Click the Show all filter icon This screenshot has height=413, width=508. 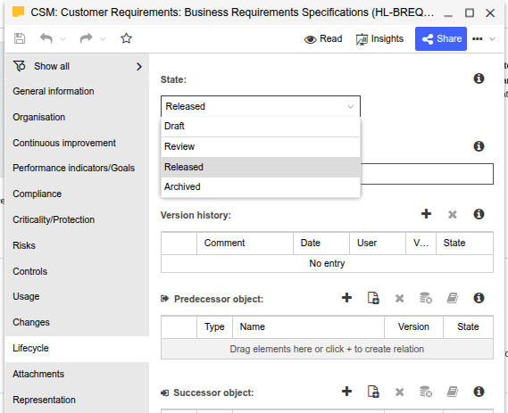point(19,66)
